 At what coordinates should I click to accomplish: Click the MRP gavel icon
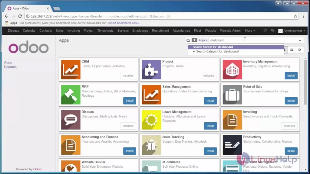[x=71, y=95]
